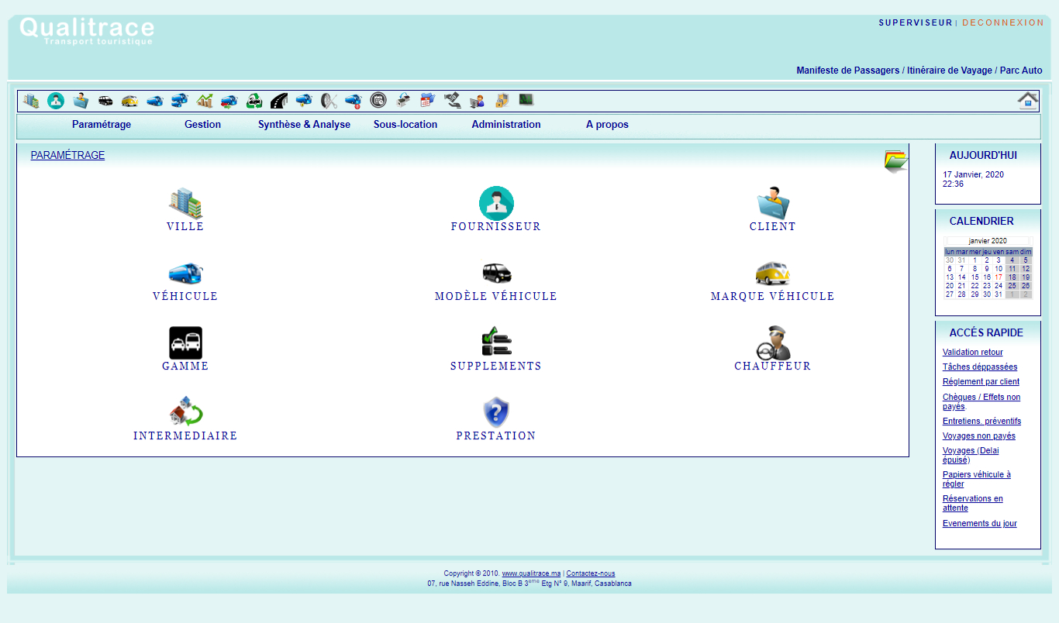The width and height of the screenshot is (1059, 623).
Task: Click the Prestation shield question icon
Action: click(496, 412)
